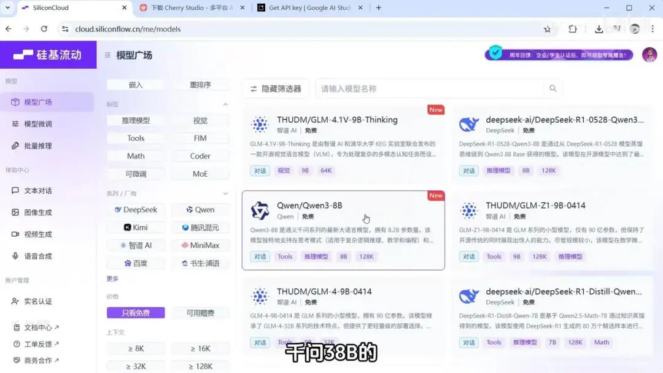663x373 pixels.
Task: Open THUDM/GLM-4.1V-9B-Thinking model card
Action: tap(343, 143)
